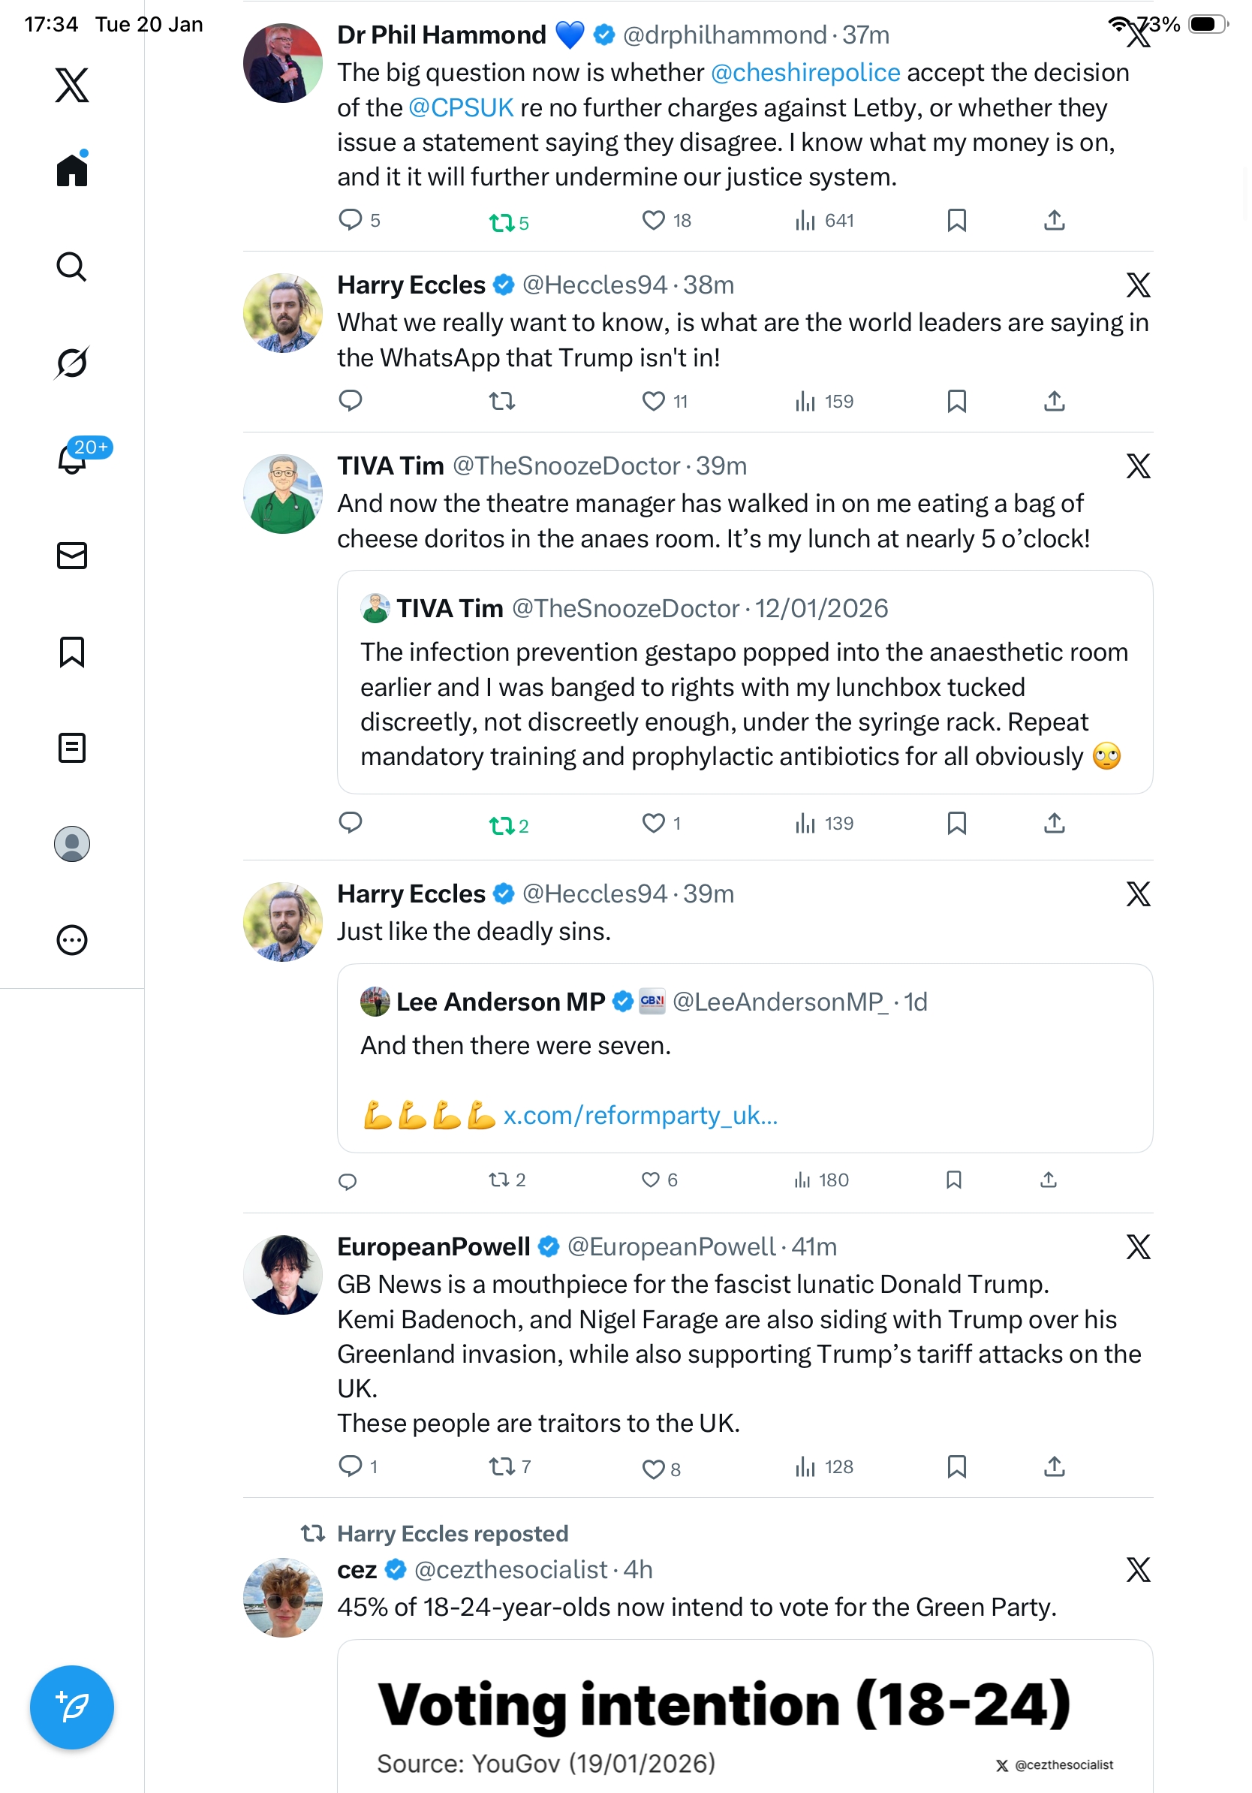This screenshot has height=1793, width=1252.
Task: Open Grok menu on EuropeanPowell's post
Action: [x=1137, y=1246]
